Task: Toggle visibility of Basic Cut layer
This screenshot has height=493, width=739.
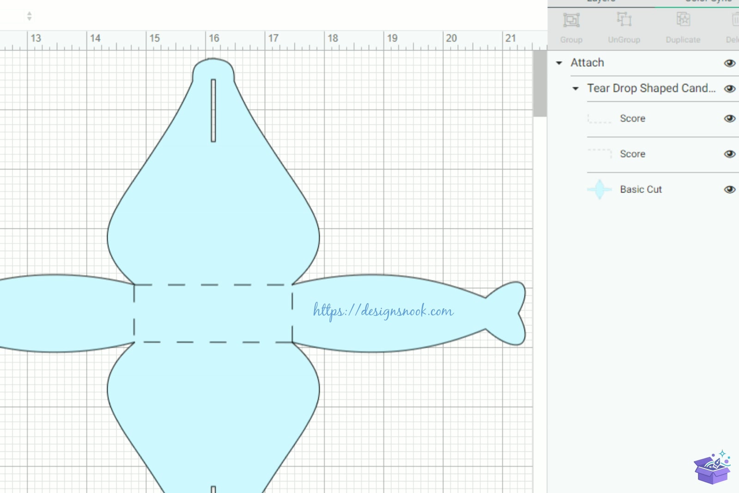Action: point(730,189)
